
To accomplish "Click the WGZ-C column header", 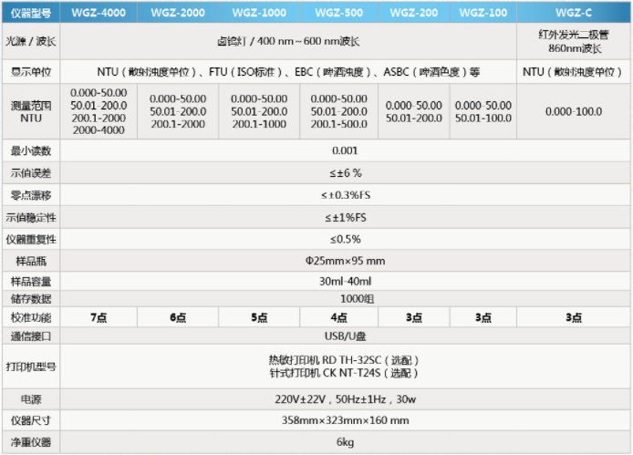I will [574, 13].
